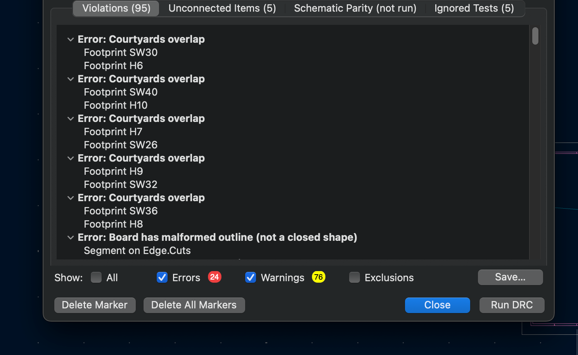Close the DRC dialog

pyautogui.click(x=437, y=305)
